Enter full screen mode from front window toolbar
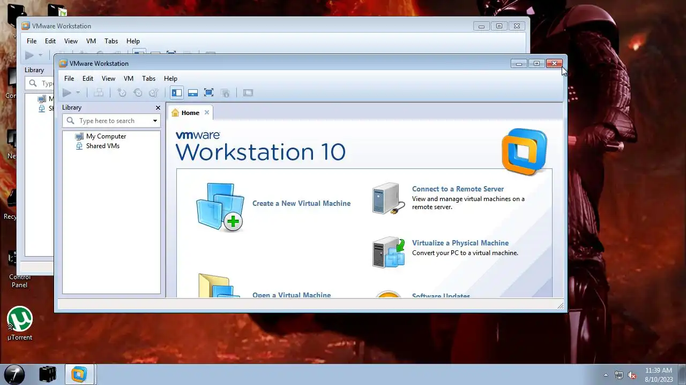686x385 pixels. [209, 93]
